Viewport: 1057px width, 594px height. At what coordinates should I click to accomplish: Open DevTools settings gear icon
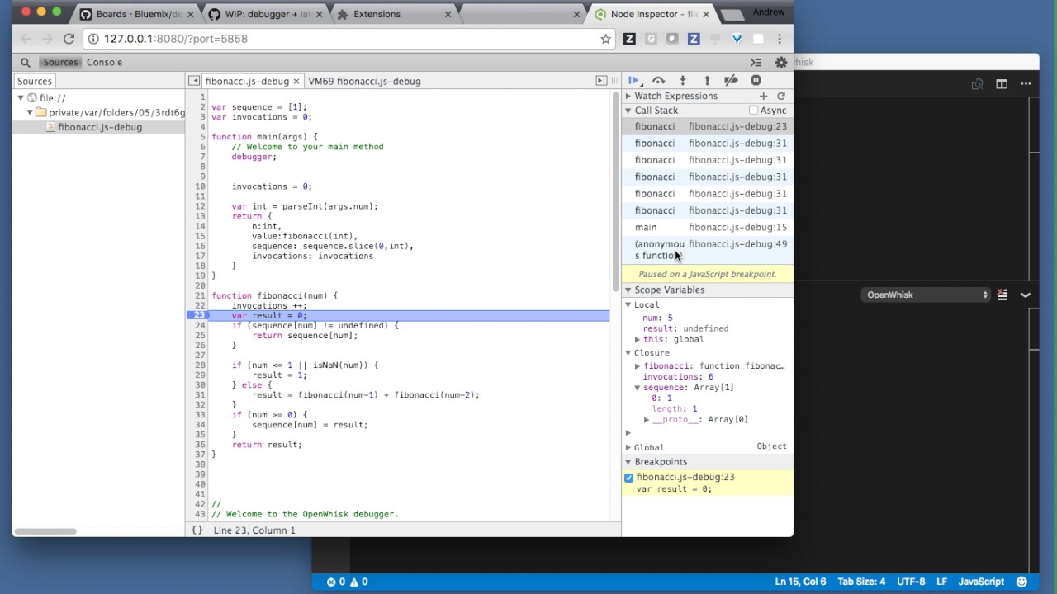coord(780,63)
